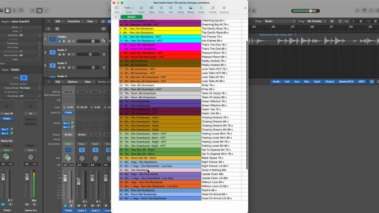Record-enable the TONEX track
This screenshot has width=379, height=213.
(x=69, y=41)
